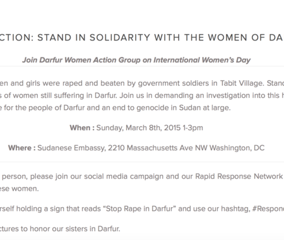Click 'International Women's Day' in the subtitle
Viewport: 284px width, 240px height.
[x=202, y=60]
